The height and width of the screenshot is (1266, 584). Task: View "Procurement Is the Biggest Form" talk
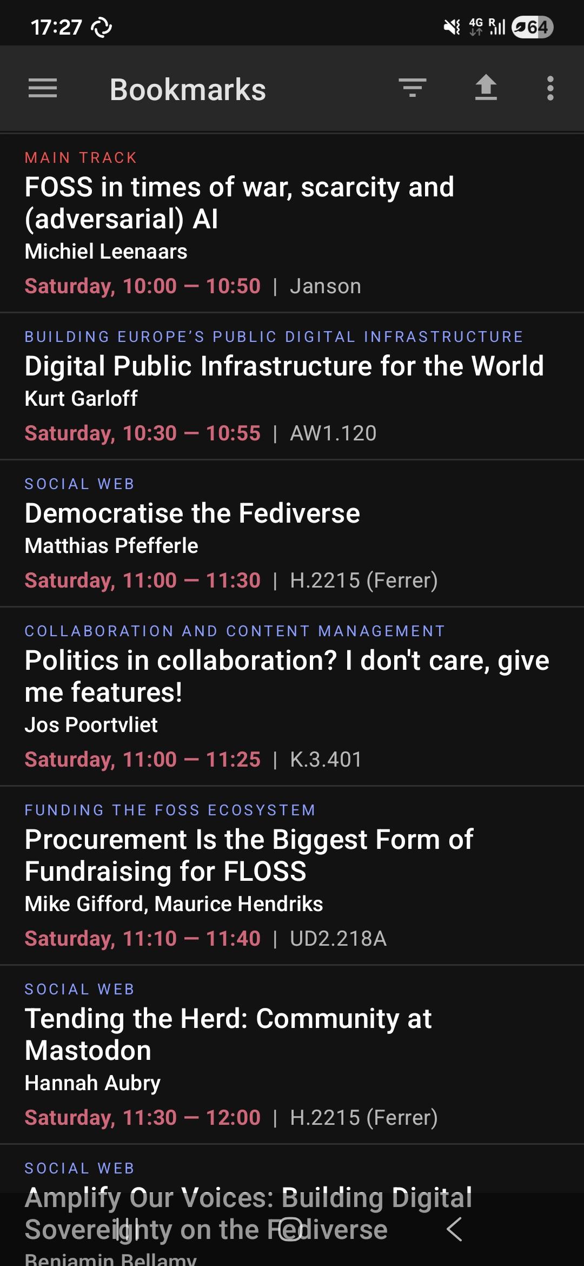click(249, 855)
